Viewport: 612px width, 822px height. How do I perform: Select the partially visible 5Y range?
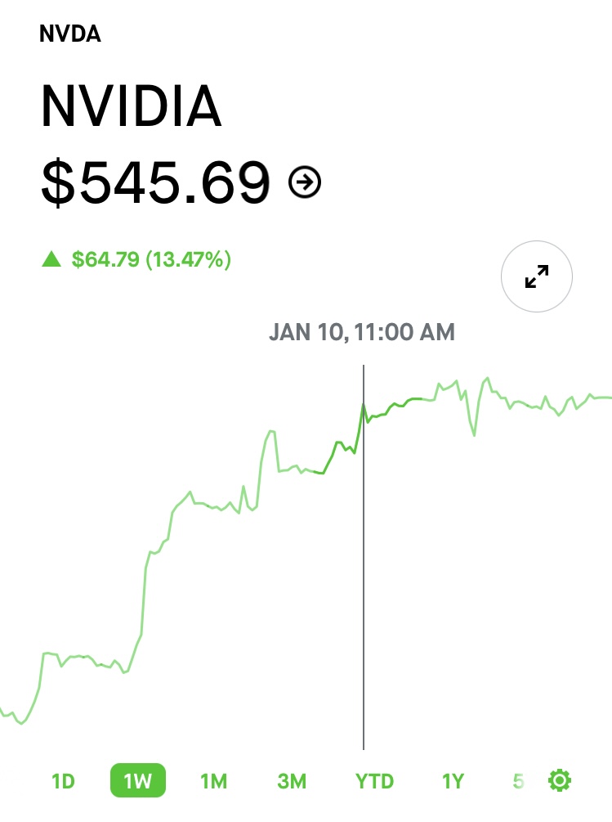pos(518,781)
